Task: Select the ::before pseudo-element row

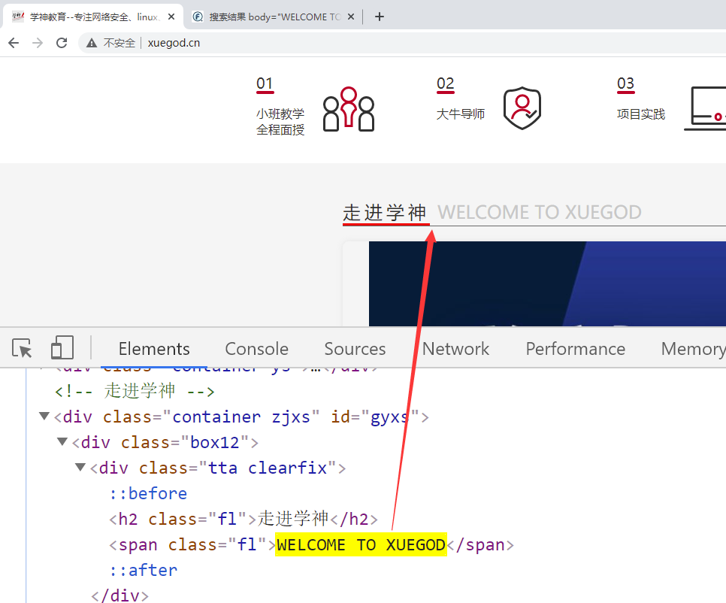Action: click(148, 494)
